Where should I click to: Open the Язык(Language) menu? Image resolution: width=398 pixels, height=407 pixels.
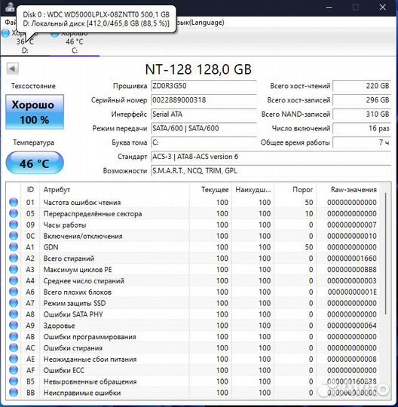coord(201,23)
